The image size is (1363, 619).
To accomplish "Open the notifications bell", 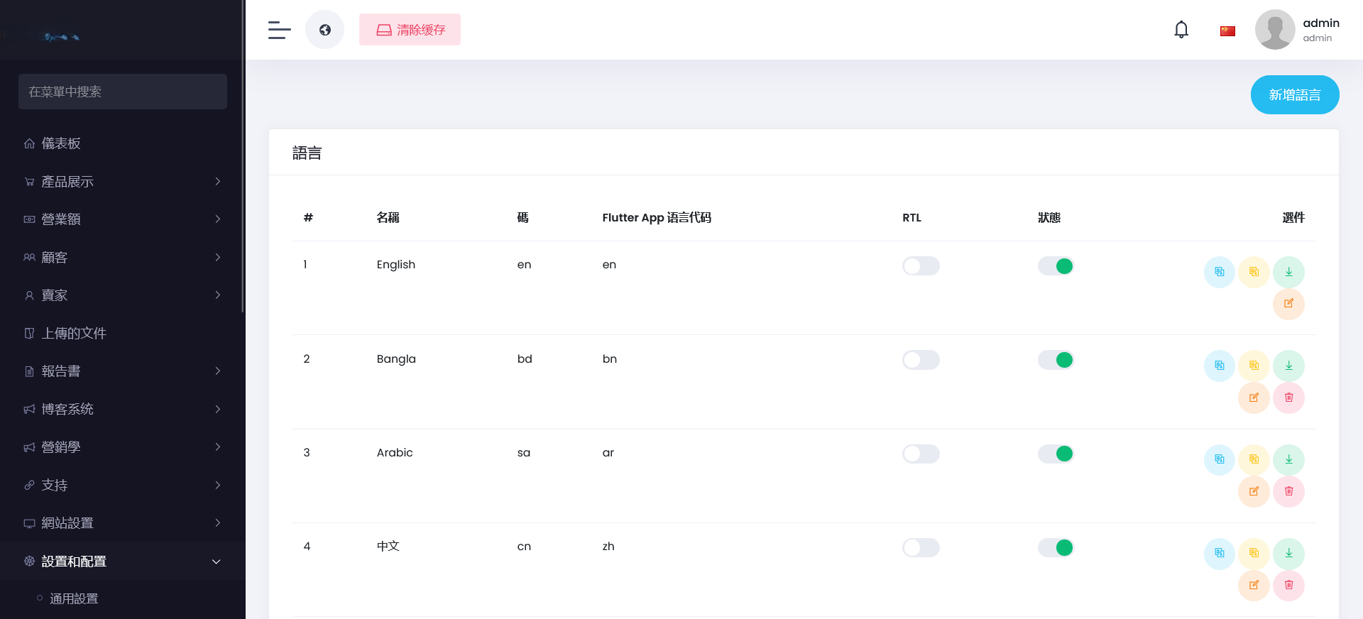I will [1181, 30].
